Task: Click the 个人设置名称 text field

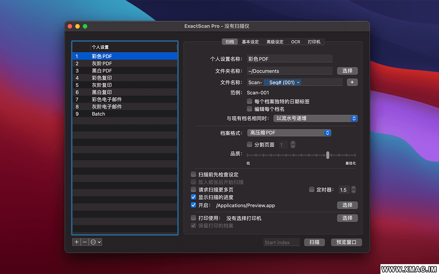Action: pyautogui.click(x=290, y=59)
